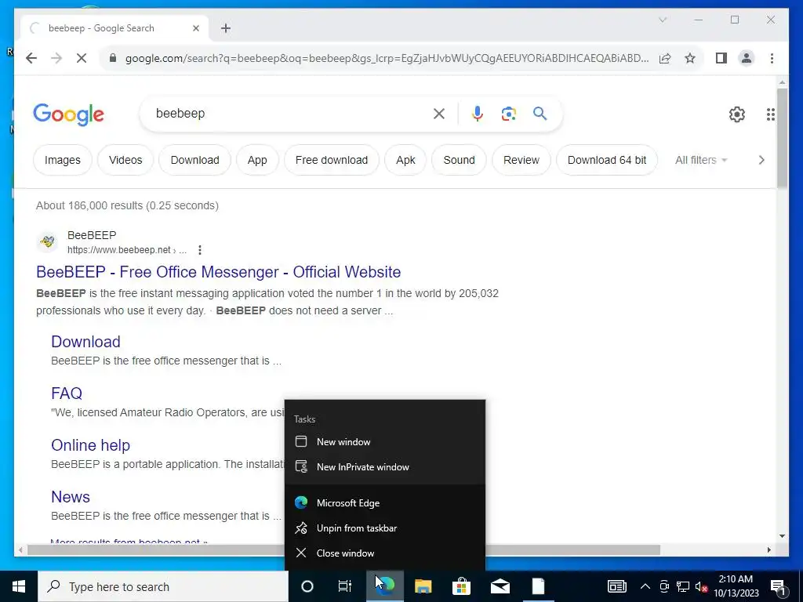Click the Google search input field
This screenshot has height=602, width=803.
(289, 114)
